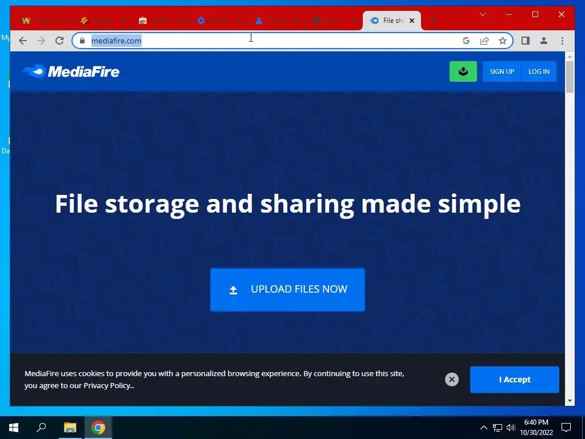Open Chrome side panel
The image size is (585, 439).
[526, 41]
